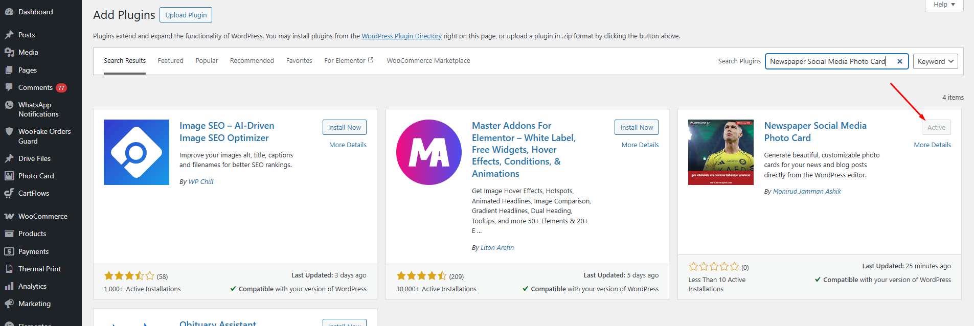The width and height of the screenshot is (974, 326).
Task: Click the Comments bubble icon
Action: point(9,87)
